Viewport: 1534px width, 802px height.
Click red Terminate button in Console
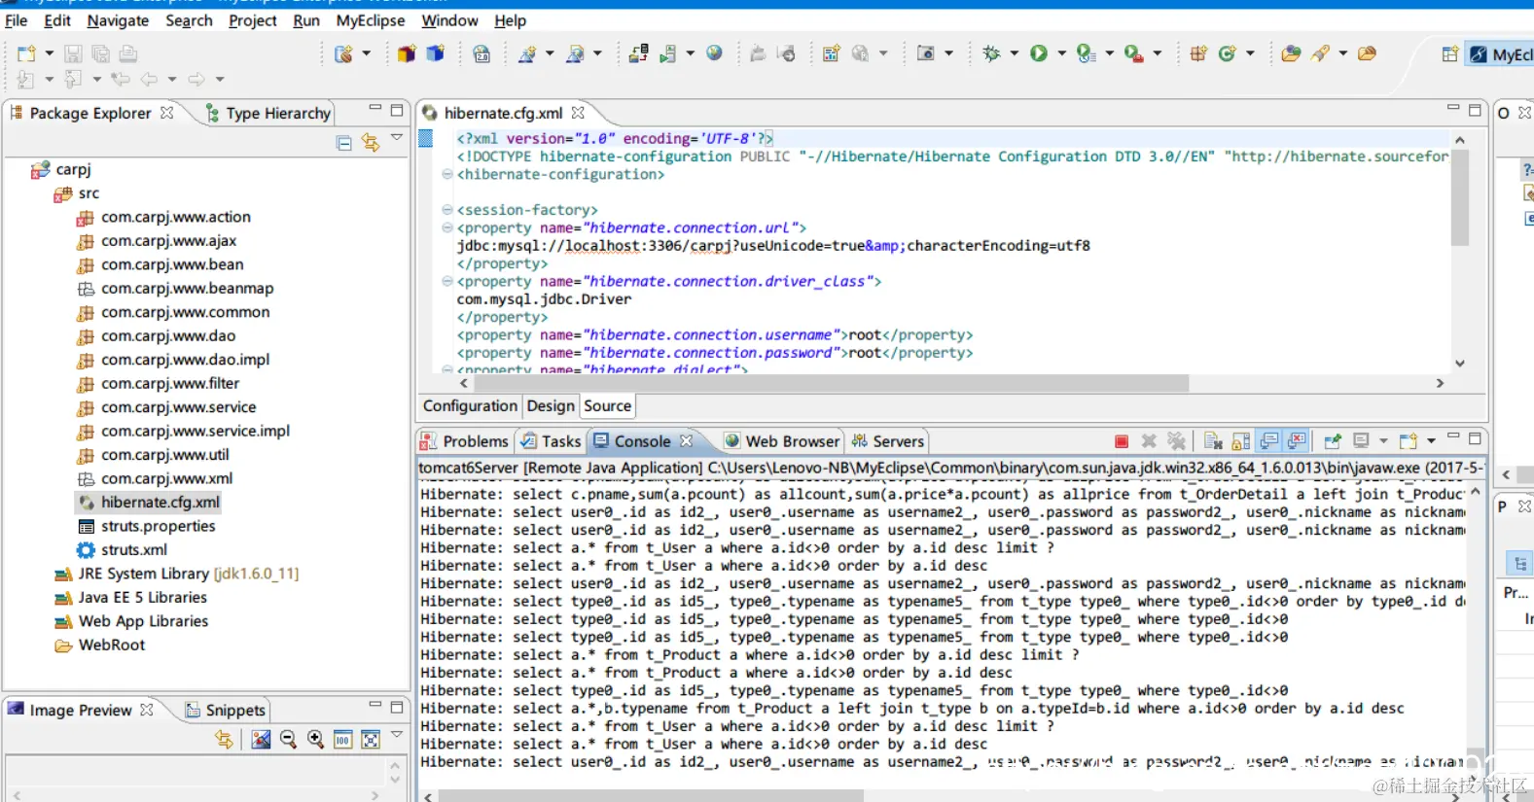click(x=1122, y=441)
